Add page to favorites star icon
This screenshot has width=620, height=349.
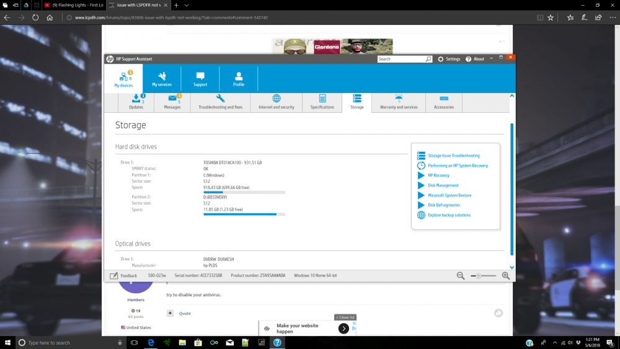click(551, 17)
